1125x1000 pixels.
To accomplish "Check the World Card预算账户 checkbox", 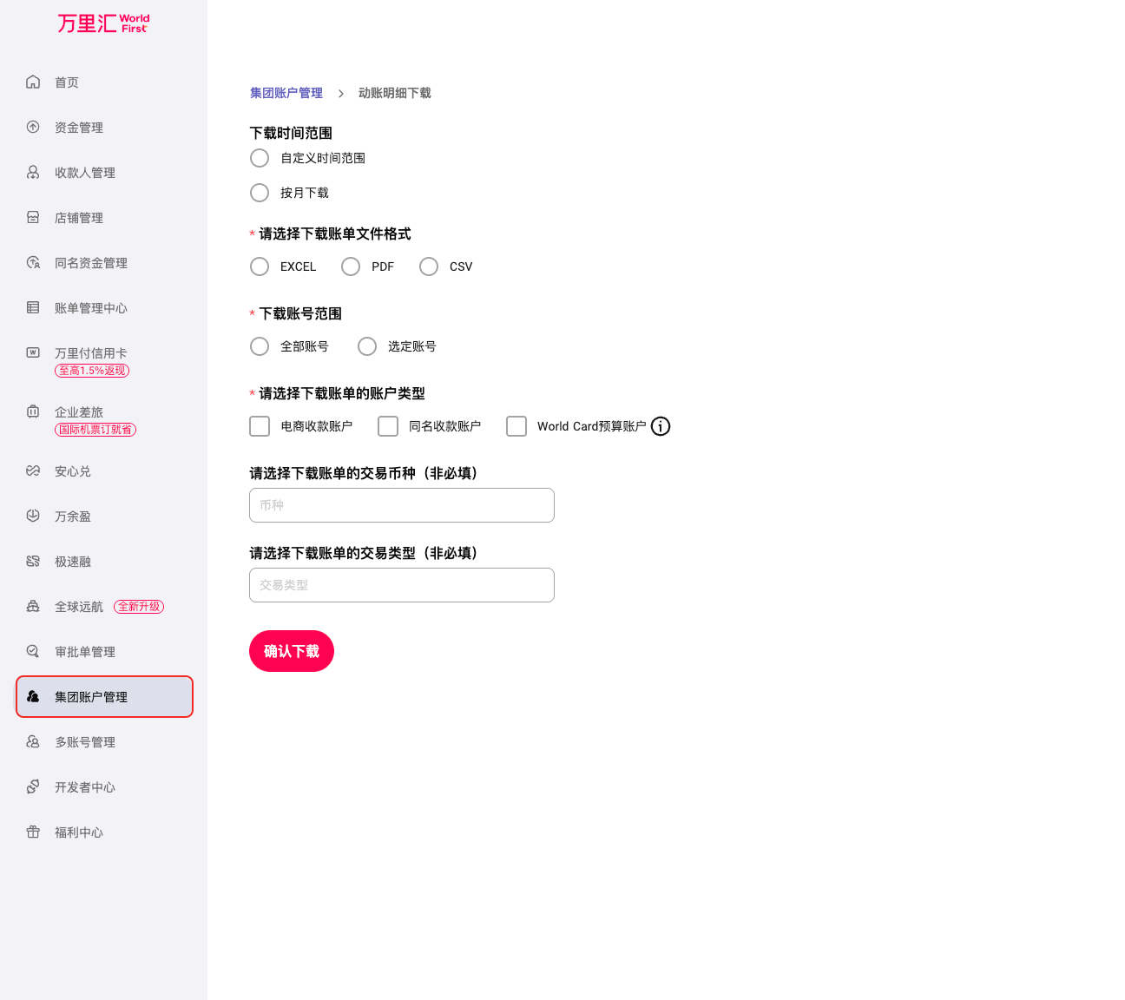I will [x=516, y=426].
